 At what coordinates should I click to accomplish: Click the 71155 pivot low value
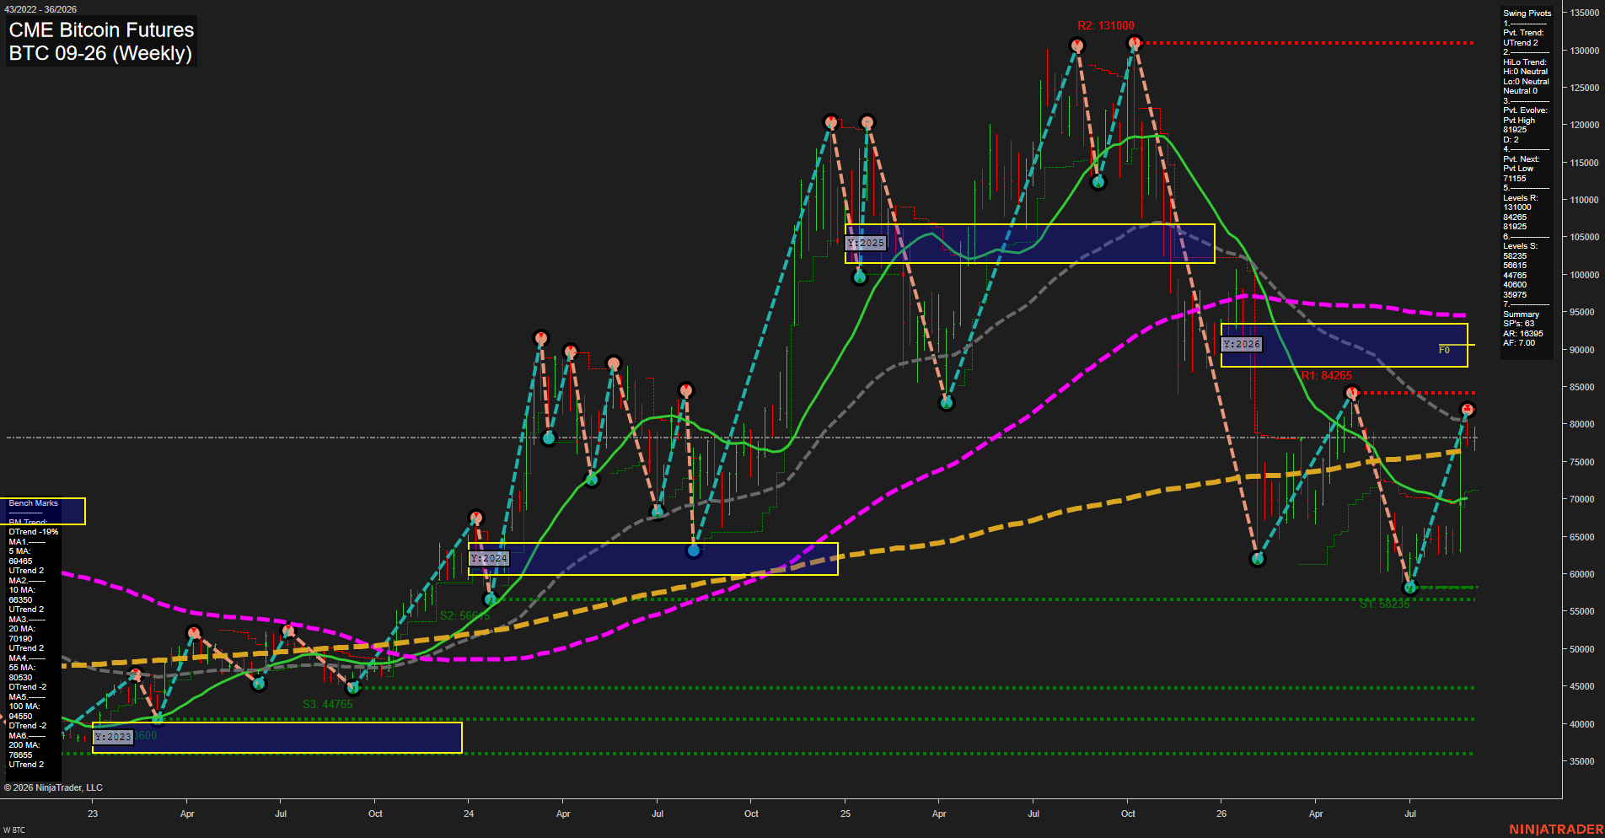pyautogui.click(x=1515, y=179)
